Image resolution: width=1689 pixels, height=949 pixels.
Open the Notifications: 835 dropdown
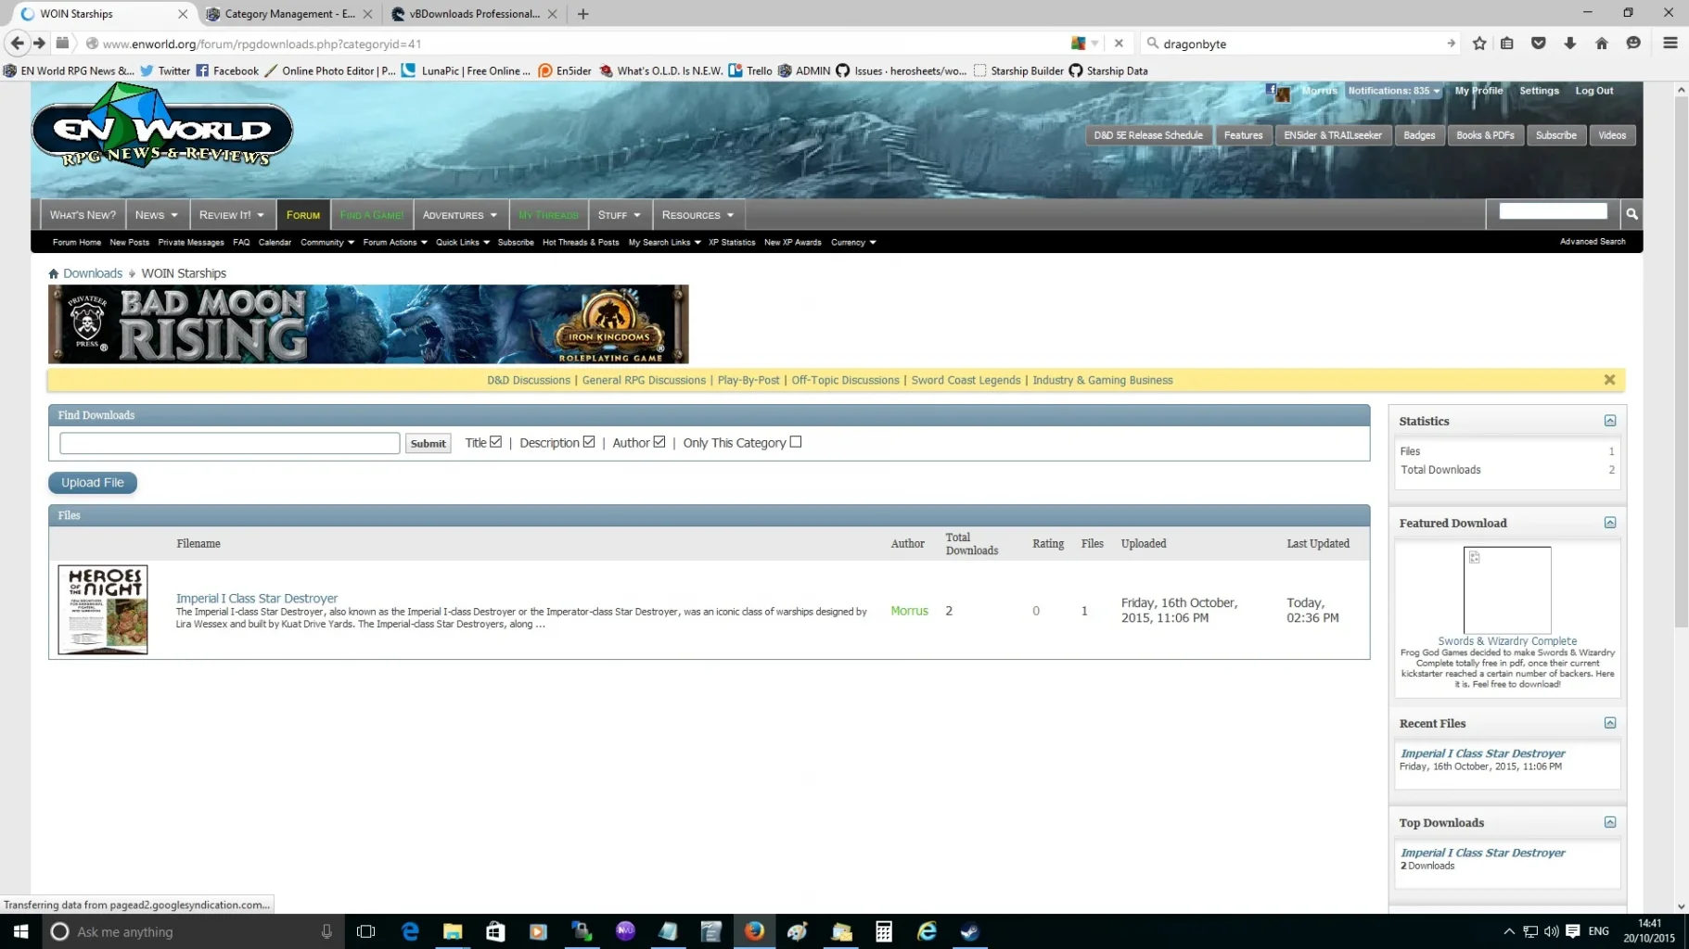click(x=1394, y=91)
